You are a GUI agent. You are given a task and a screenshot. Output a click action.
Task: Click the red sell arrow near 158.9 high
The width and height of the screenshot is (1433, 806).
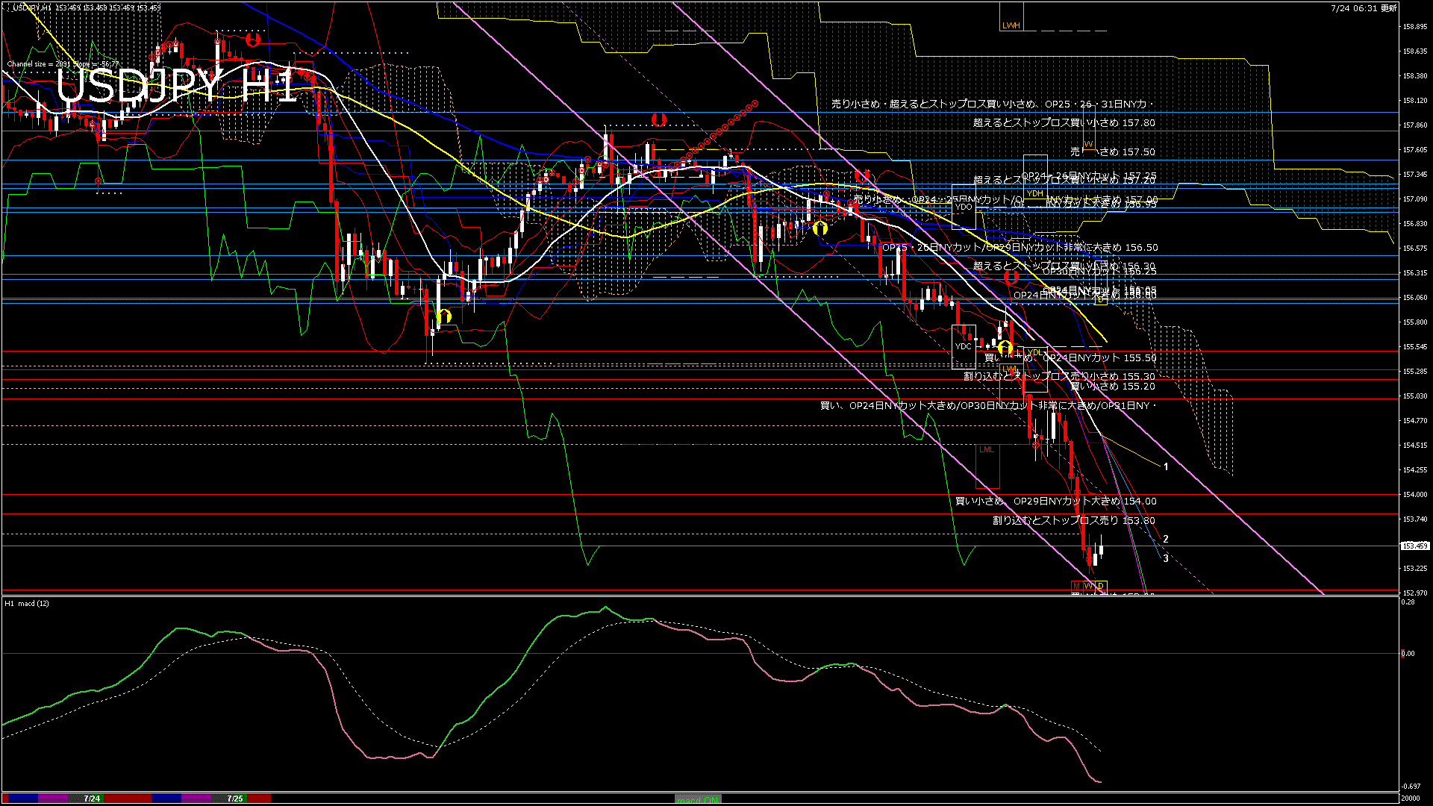(253, 39)
